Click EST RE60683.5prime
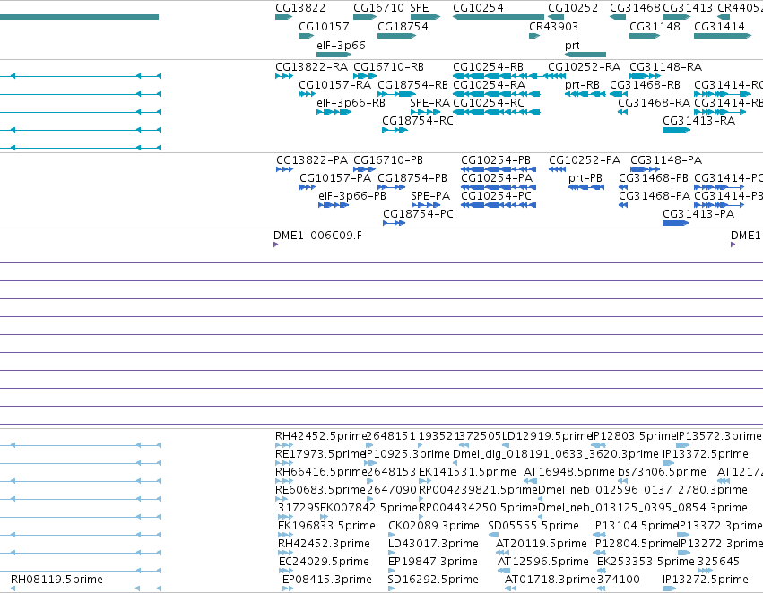The width and height of the screenshot is (763, 593). (282, 499)
